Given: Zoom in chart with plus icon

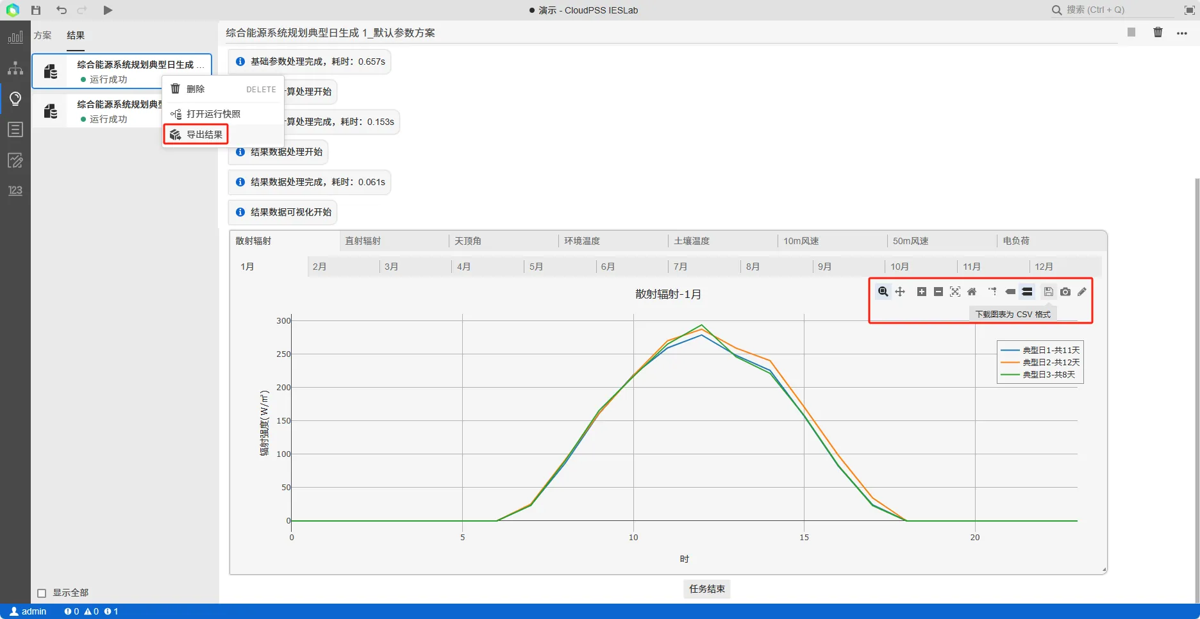Looking at the screenshot, I should pyautogui.click(x=921, y=292).
